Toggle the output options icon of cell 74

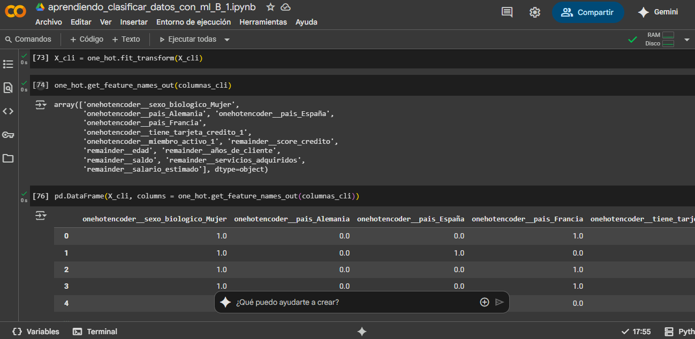point(41,105)
